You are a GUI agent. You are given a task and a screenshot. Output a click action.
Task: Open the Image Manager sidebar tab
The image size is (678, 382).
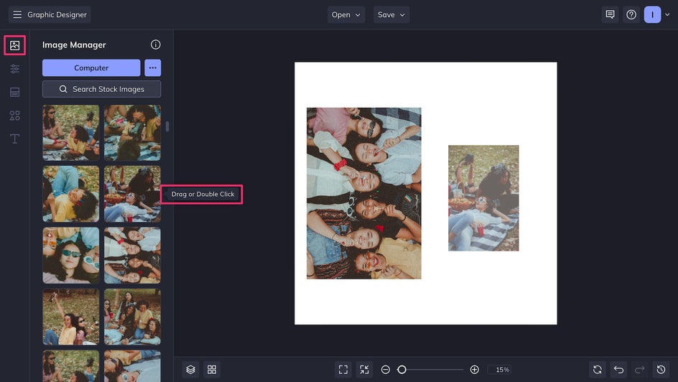[x=14, y=45]
